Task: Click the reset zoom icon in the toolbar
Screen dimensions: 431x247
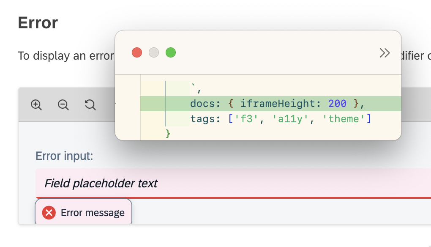Action: (x=90, y=105)
